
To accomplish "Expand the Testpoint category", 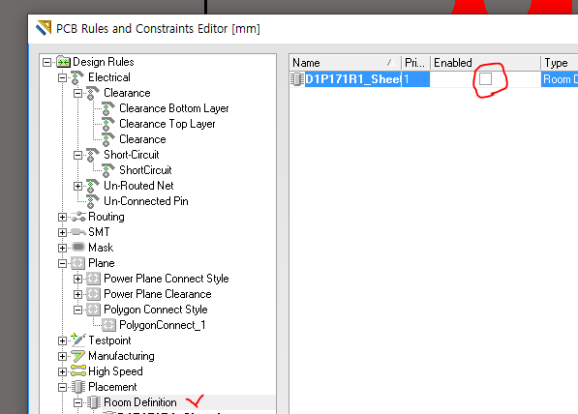I will tap(62, 340).
